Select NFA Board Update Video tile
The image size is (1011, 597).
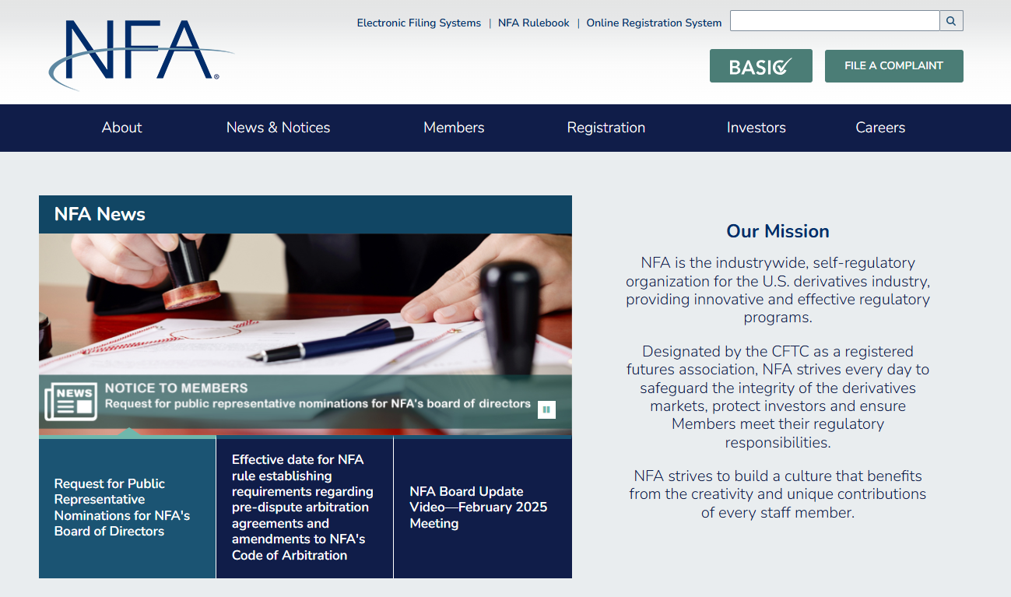483,507
